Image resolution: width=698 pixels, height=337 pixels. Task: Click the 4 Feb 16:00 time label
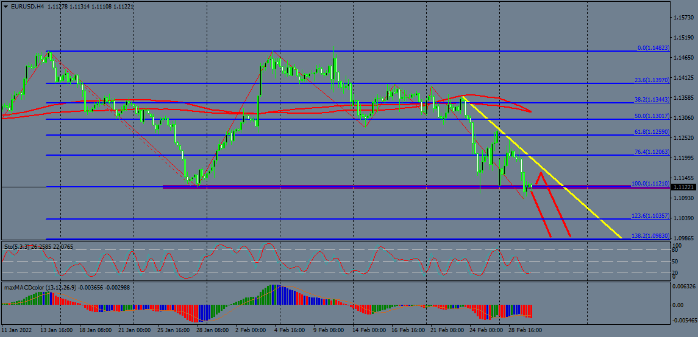click(x=291, y=330)
